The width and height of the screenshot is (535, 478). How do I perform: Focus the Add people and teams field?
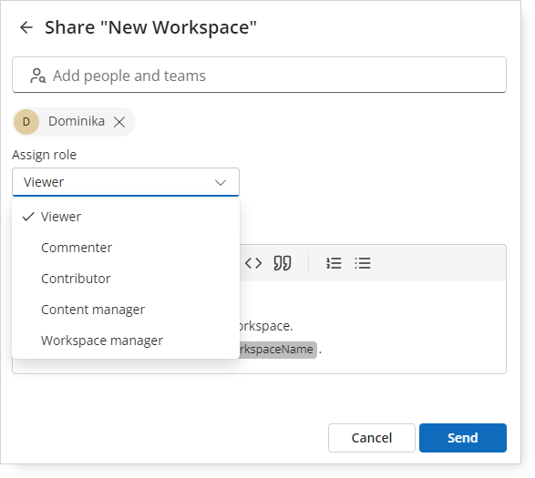pos(260,75)
